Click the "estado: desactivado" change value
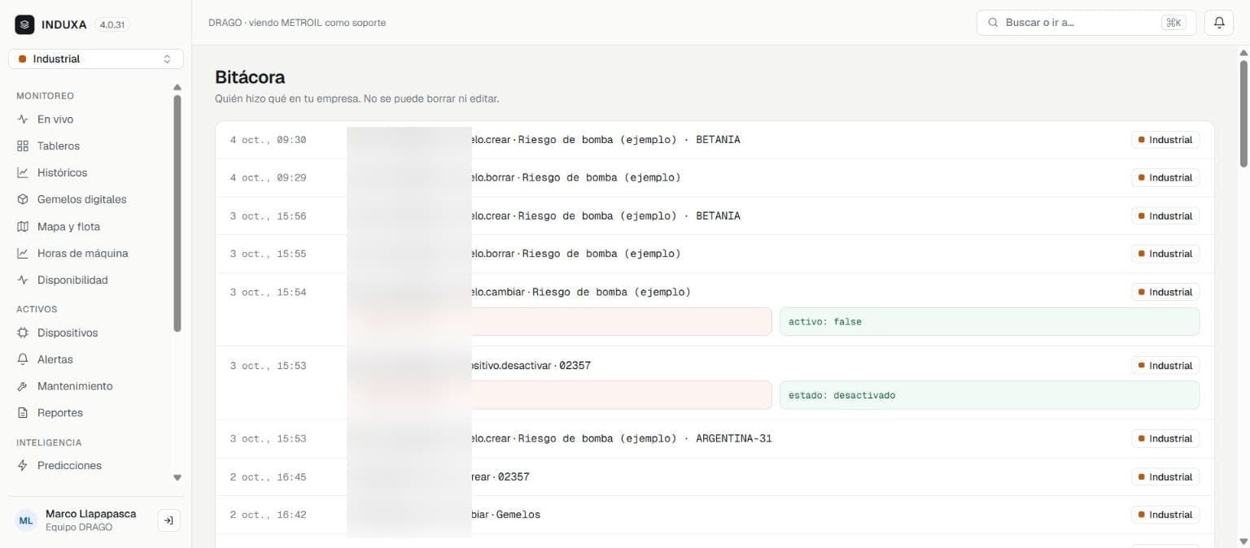Image resolution: width=1250 pixels, height=548 pixels. 990,395
